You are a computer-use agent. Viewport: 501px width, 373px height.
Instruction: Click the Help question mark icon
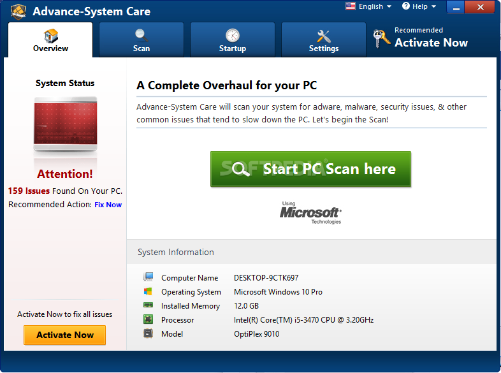pos(406,6)
